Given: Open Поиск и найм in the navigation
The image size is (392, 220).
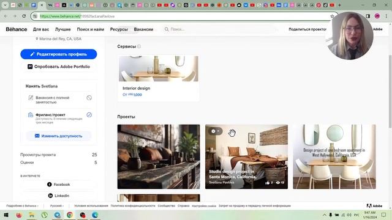Looking at the screenshot, I should tap(90, 29).
